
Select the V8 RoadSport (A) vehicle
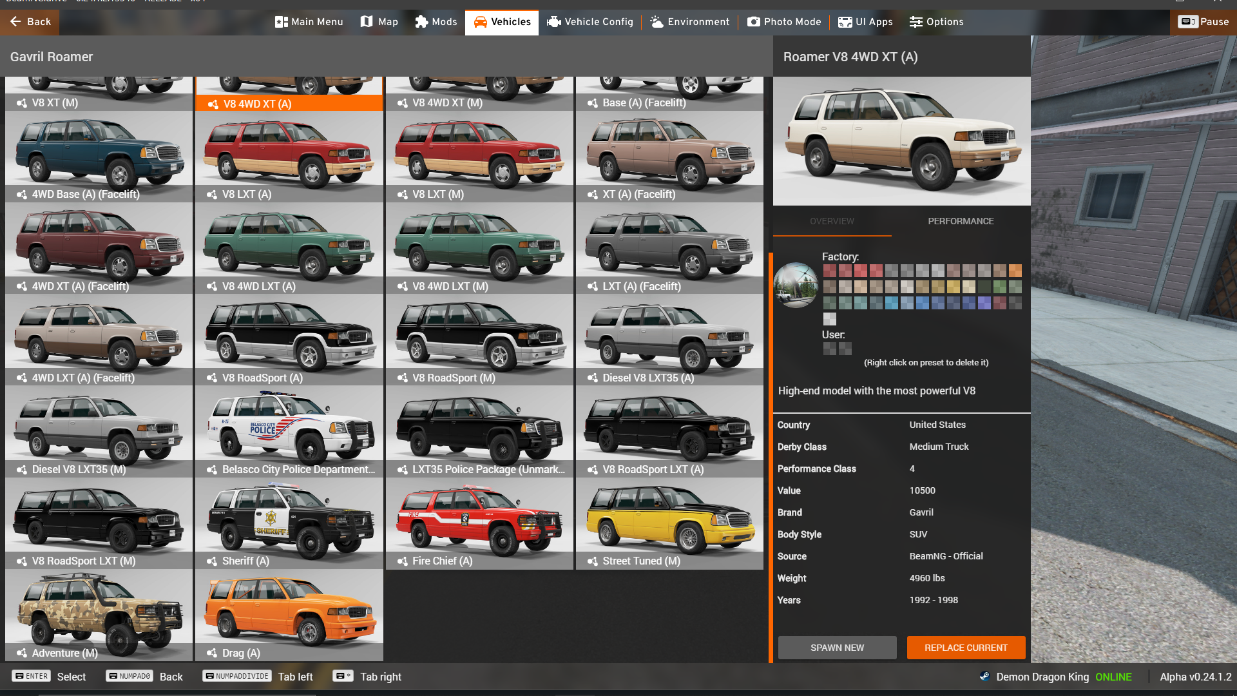click(289, 340)
